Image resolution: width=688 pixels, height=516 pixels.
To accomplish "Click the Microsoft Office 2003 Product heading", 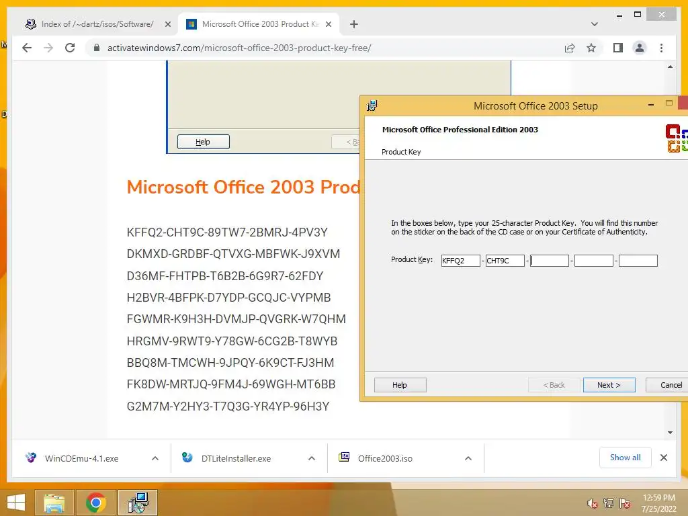I will [243, 187].
